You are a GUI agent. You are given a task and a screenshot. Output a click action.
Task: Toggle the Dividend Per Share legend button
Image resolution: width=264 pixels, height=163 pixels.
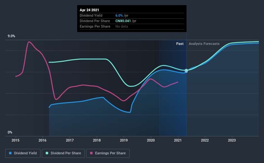click(63, 153)
